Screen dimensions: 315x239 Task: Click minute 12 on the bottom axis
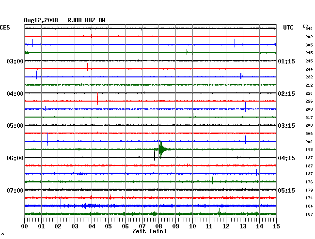coord(226,226)
